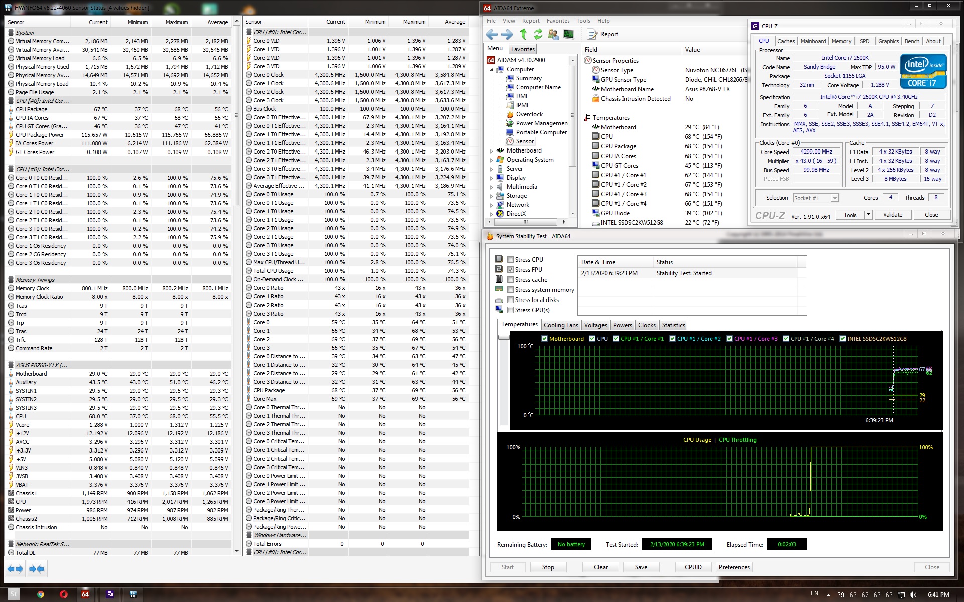
Task: Collapse the Computer tree node
Action: 492,70
